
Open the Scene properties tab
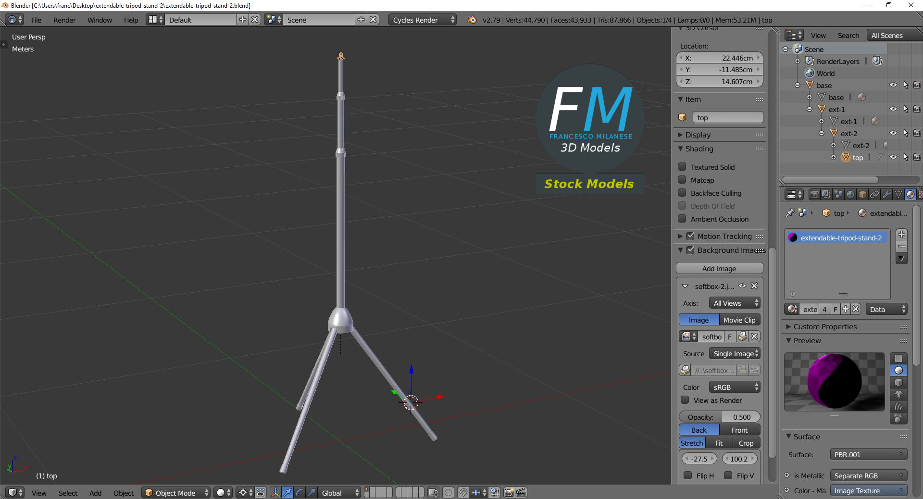tap(838, 195)
